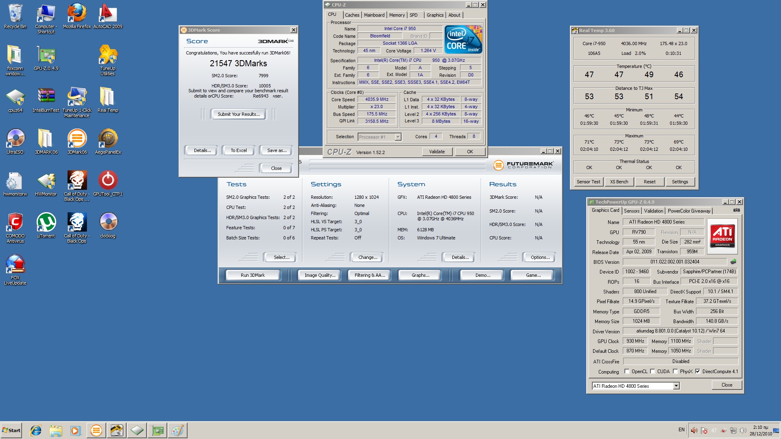Click the GPU-Z BIOS save icon
This screenshot has width=781, height=439.
click(733, 262)
